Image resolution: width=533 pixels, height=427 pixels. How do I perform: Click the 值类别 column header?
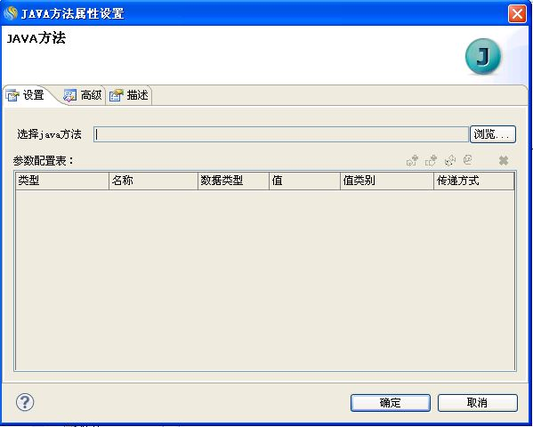pyautogui.click(x=387, y=181)
